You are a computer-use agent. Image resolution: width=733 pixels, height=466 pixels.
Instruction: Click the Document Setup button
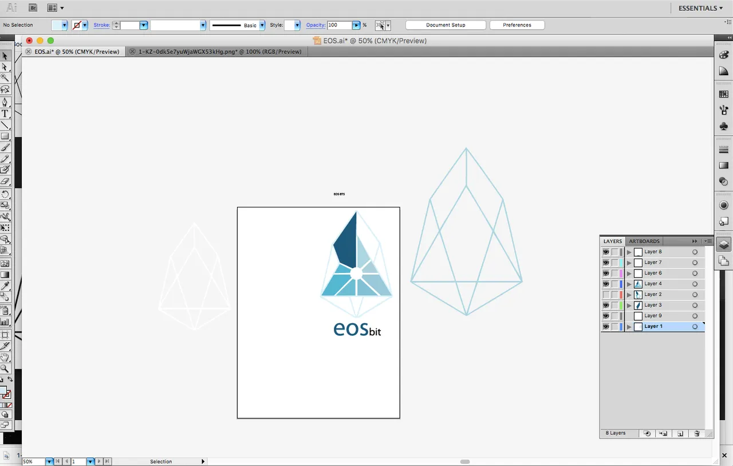(x=446, y=25)
